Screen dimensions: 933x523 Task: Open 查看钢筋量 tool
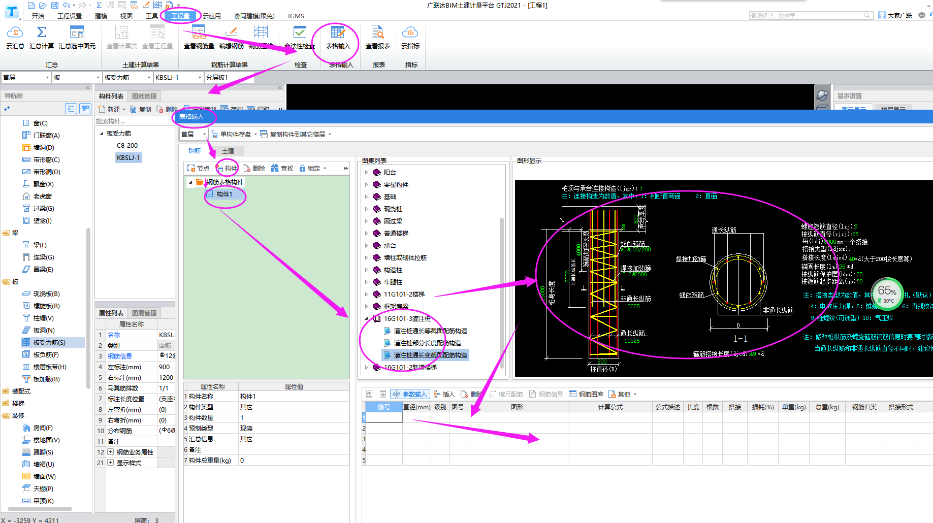199,38
